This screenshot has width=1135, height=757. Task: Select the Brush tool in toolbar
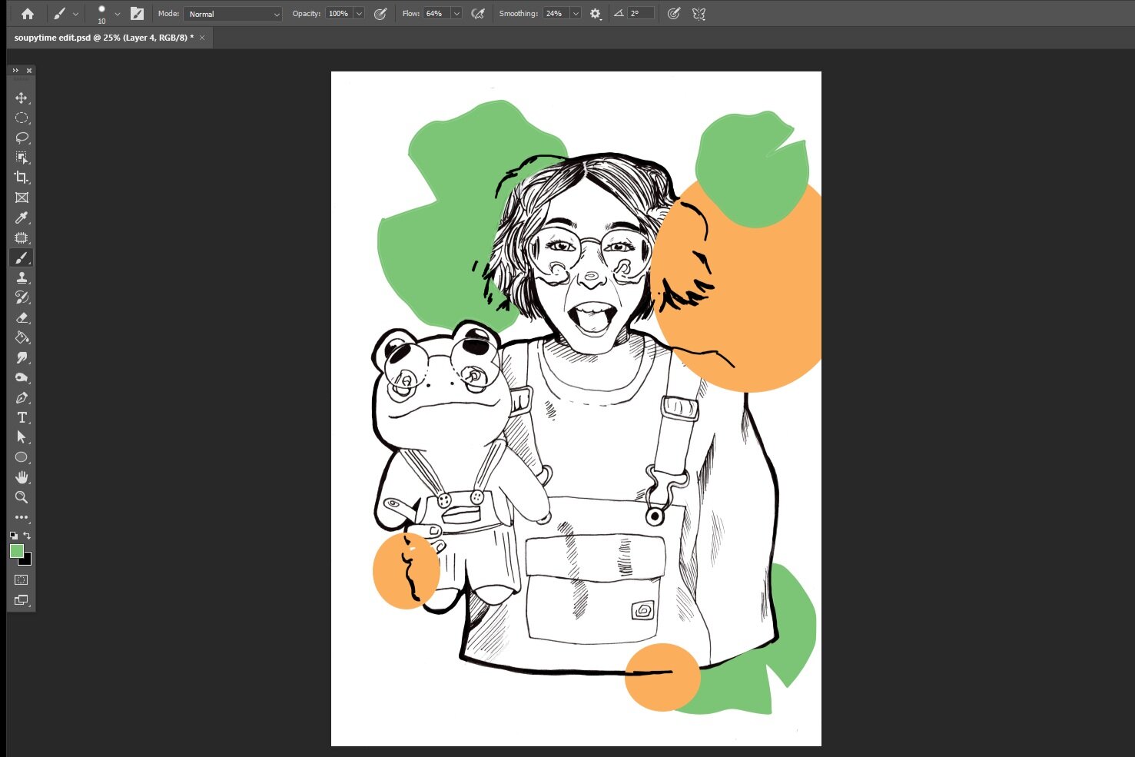coord(22,257)
